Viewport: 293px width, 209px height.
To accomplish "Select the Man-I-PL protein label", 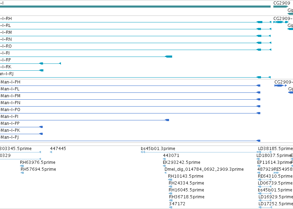I will (10, 89).
